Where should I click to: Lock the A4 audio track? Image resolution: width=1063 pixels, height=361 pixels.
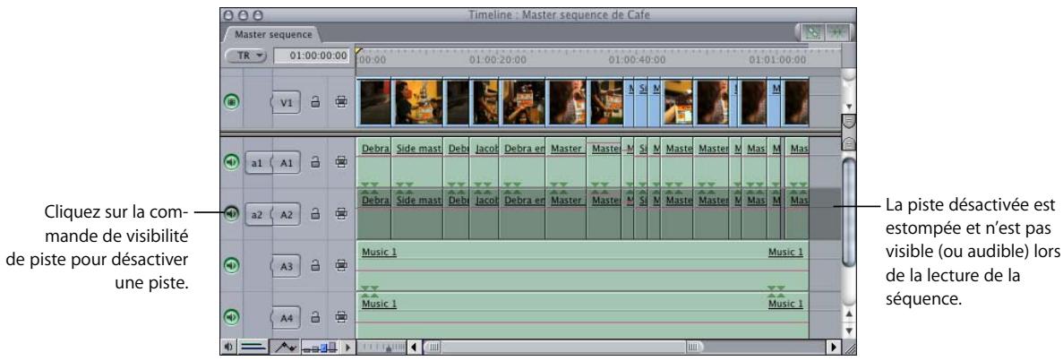315,316
